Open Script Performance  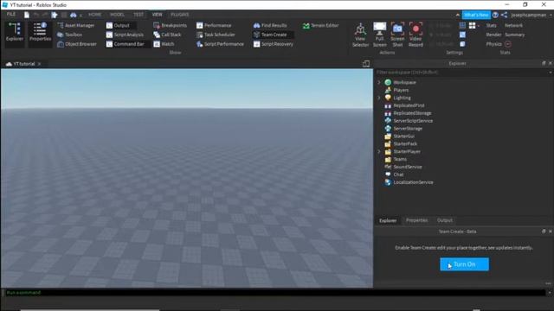pos(220,44)
